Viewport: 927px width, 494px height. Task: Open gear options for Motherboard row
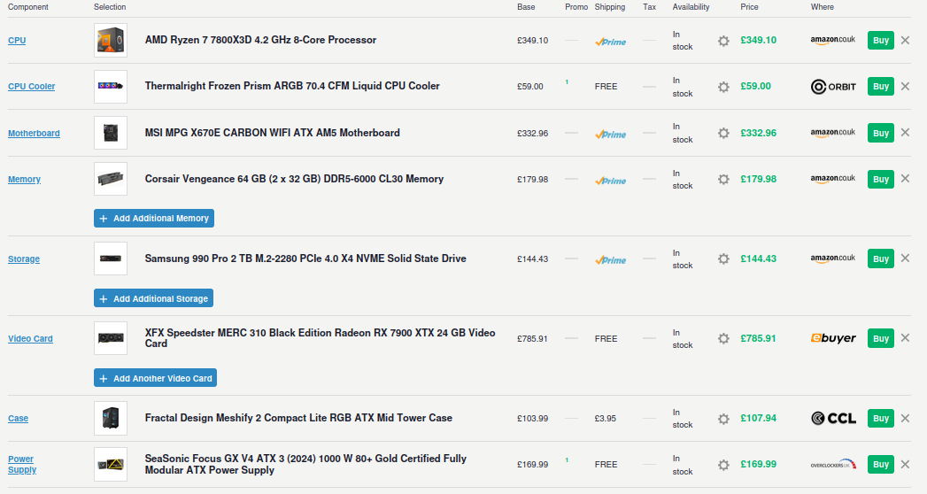pos(723,133)
